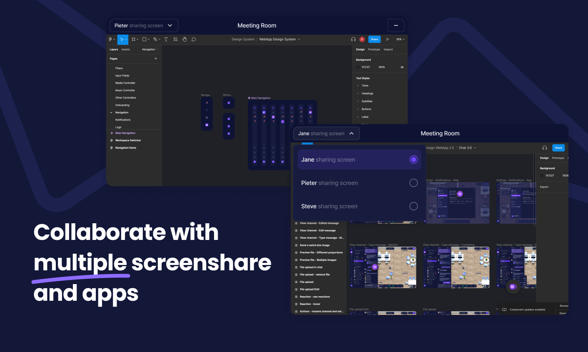This screenshot has height=352, width=588.
Task: Click the floating purple M multiplayer avatar
Action: pyautogui.click(x=513, y=287)
